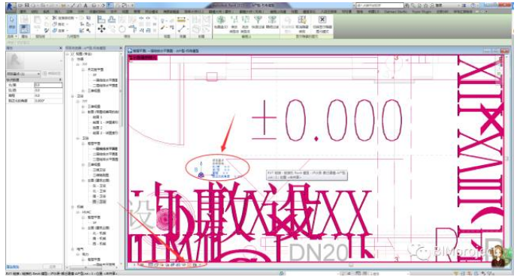Viewport: 520px width, 280px height.
Task: Click the Sign In button in title bar
Action: pyautogui.click(x=440, y=6)
